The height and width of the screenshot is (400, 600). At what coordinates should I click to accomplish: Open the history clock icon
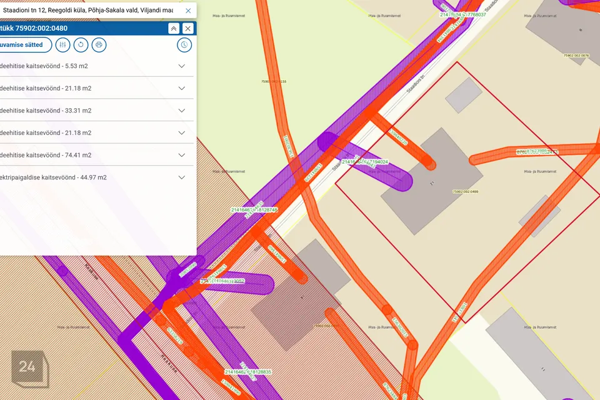(x=184, y=45)
